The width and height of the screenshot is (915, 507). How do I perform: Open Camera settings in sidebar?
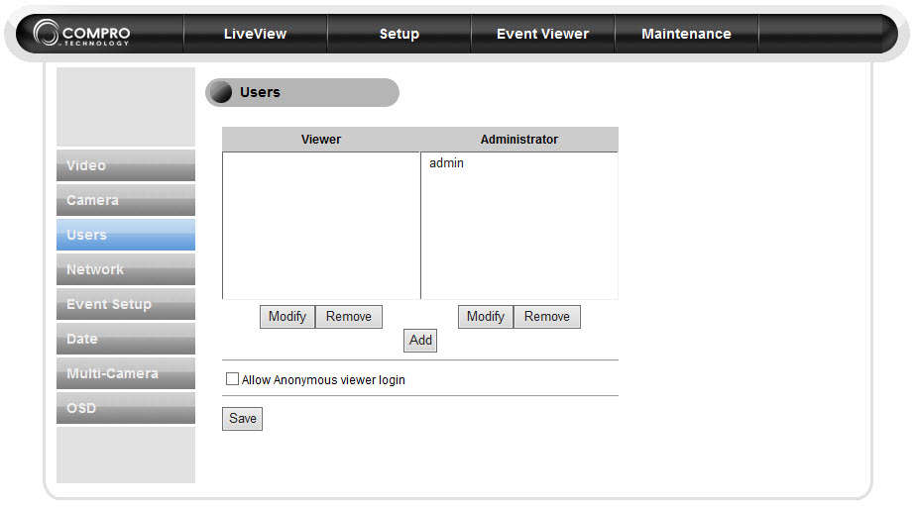click(126, 200)
